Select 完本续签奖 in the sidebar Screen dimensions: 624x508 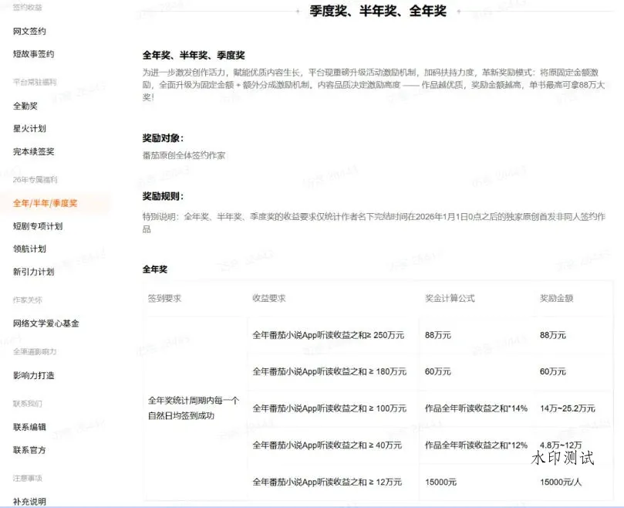pos(33,151)
